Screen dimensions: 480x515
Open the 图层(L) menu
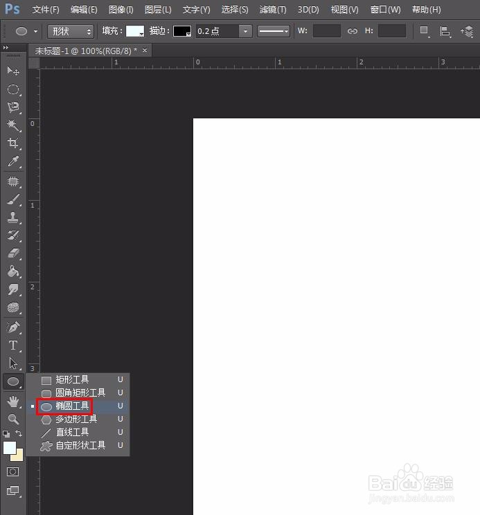pos(158,10)
